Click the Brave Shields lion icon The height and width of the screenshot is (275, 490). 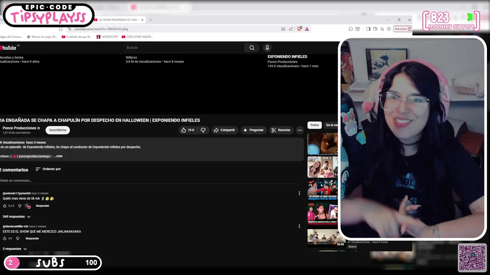coord(300,29)
